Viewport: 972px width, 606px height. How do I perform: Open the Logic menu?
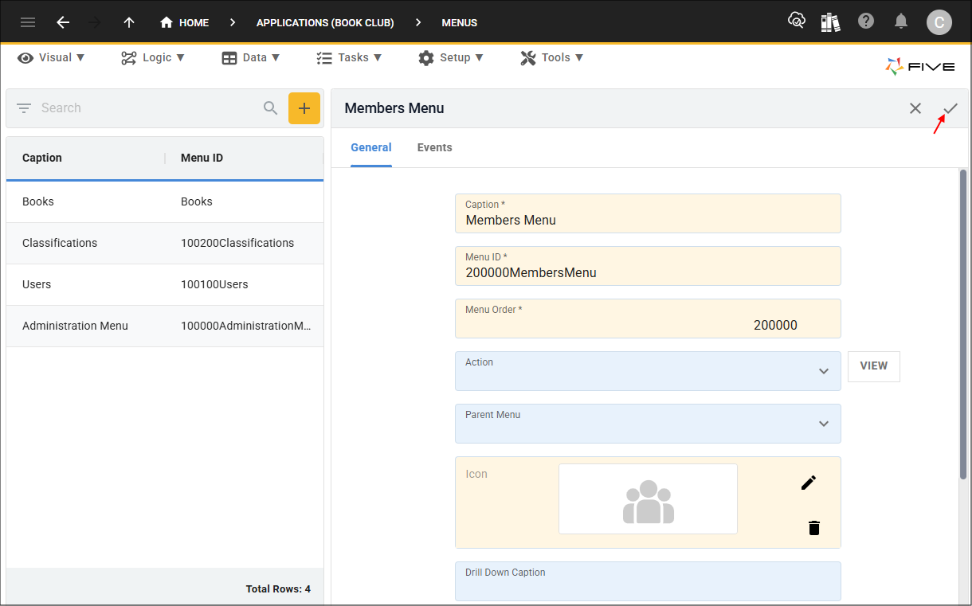point(153,57)
